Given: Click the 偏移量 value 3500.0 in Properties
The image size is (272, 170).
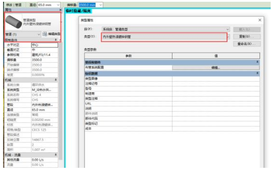Looking at the screenshot, I should pyautogui.click(x=44, y=60).
